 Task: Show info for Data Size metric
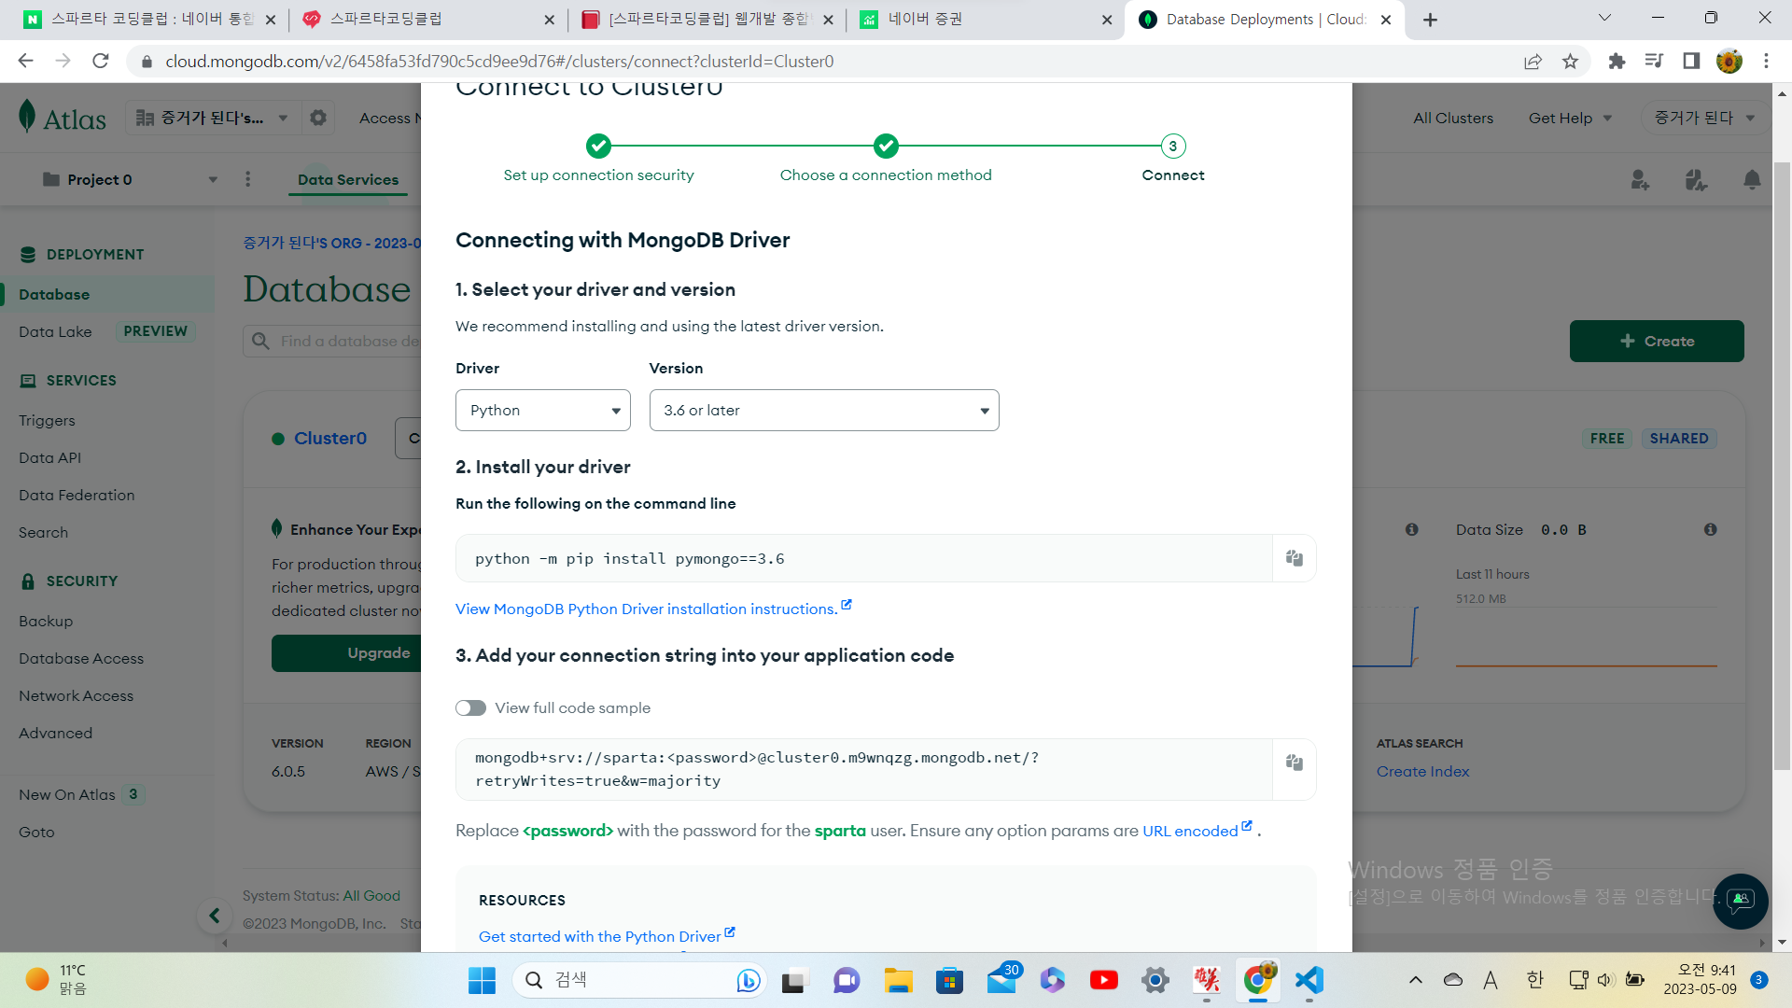1710,530
